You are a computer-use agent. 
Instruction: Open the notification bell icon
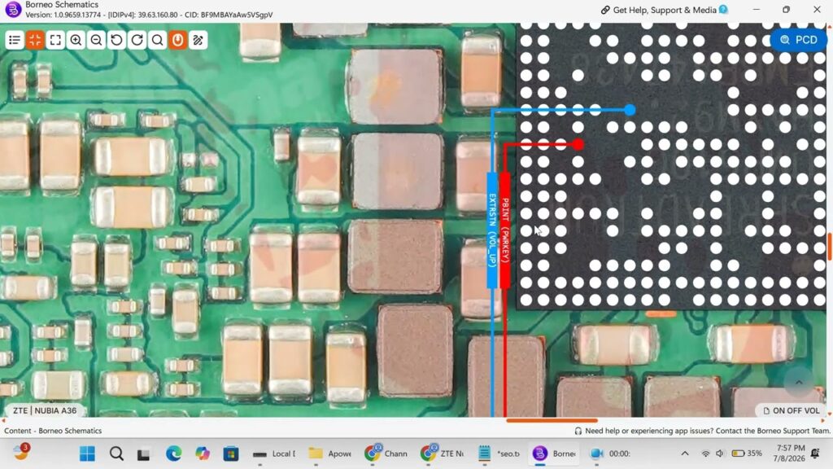pos(815,453)
